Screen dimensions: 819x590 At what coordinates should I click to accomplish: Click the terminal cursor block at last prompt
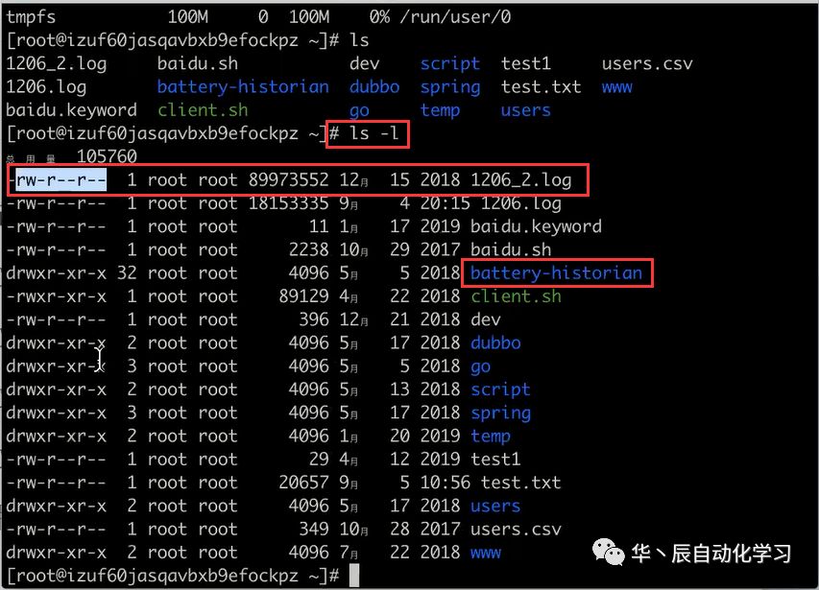click(x=354, y=576)
